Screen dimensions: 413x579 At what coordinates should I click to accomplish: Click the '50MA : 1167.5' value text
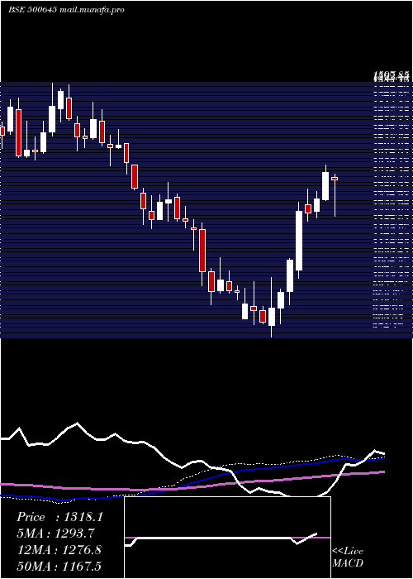(59, 566)
